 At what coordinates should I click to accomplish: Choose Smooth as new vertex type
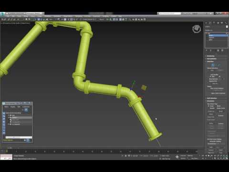point(211,108)
